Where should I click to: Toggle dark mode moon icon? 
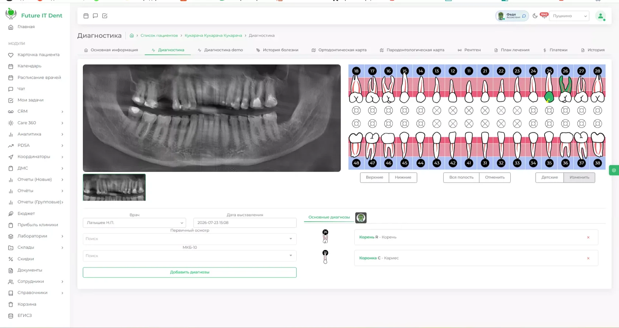click(535, 16)
